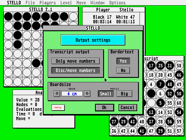The height and width of the screenshot is (140, 186).
Task: Select Big ASCII board size
Action: click(124, 94)
